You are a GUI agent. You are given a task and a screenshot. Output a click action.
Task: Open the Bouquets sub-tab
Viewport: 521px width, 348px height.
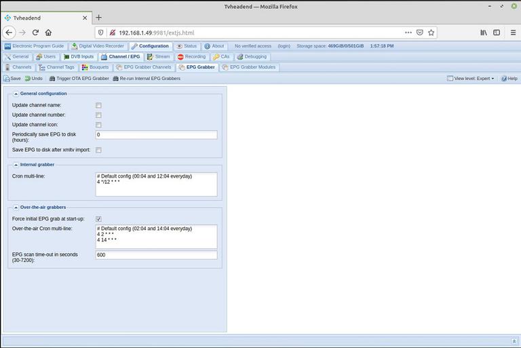(x=96, y=67)
